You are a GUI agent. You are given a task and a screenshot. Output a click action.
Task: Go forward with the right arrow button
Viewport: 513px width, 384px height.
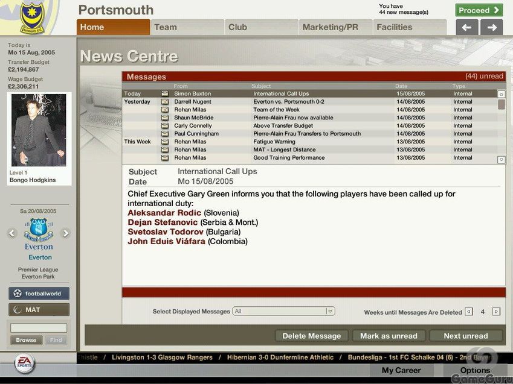(x=492, y=28)
